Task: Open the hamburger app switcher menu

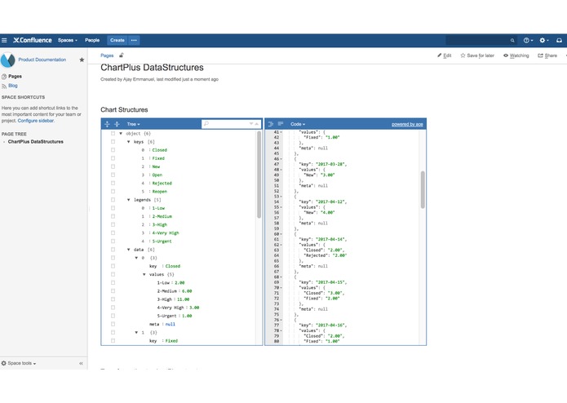Action: tap(4, 40)
